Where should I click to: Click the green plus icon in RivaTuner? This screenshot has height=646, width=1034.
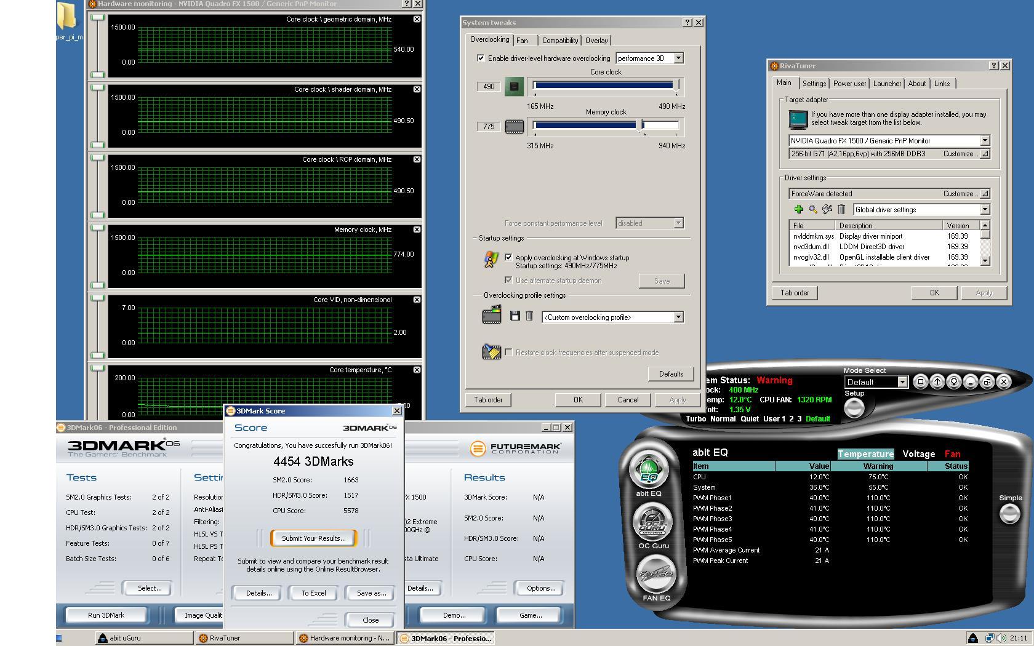coord(798,209)
